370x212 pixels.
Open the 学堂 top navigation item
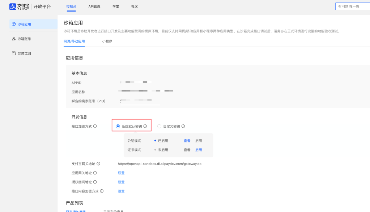(x=116, y=6)
